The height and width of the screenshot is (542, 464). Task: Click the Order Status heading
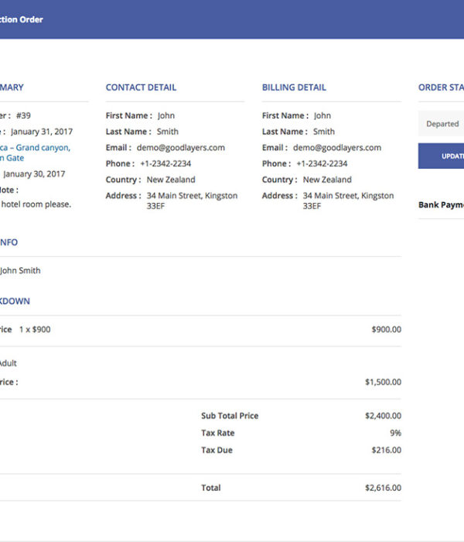pos(441,87)
